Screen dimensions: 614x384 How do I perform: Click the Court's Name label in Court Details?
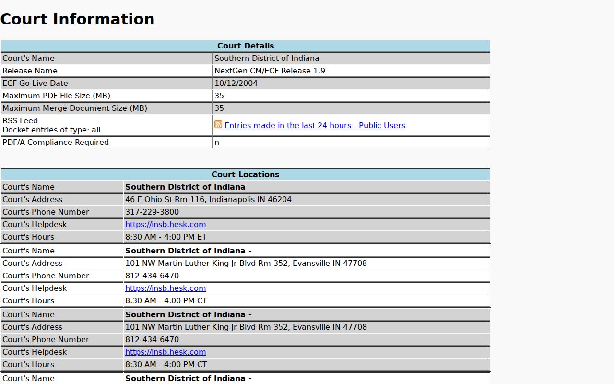(28, 59)
